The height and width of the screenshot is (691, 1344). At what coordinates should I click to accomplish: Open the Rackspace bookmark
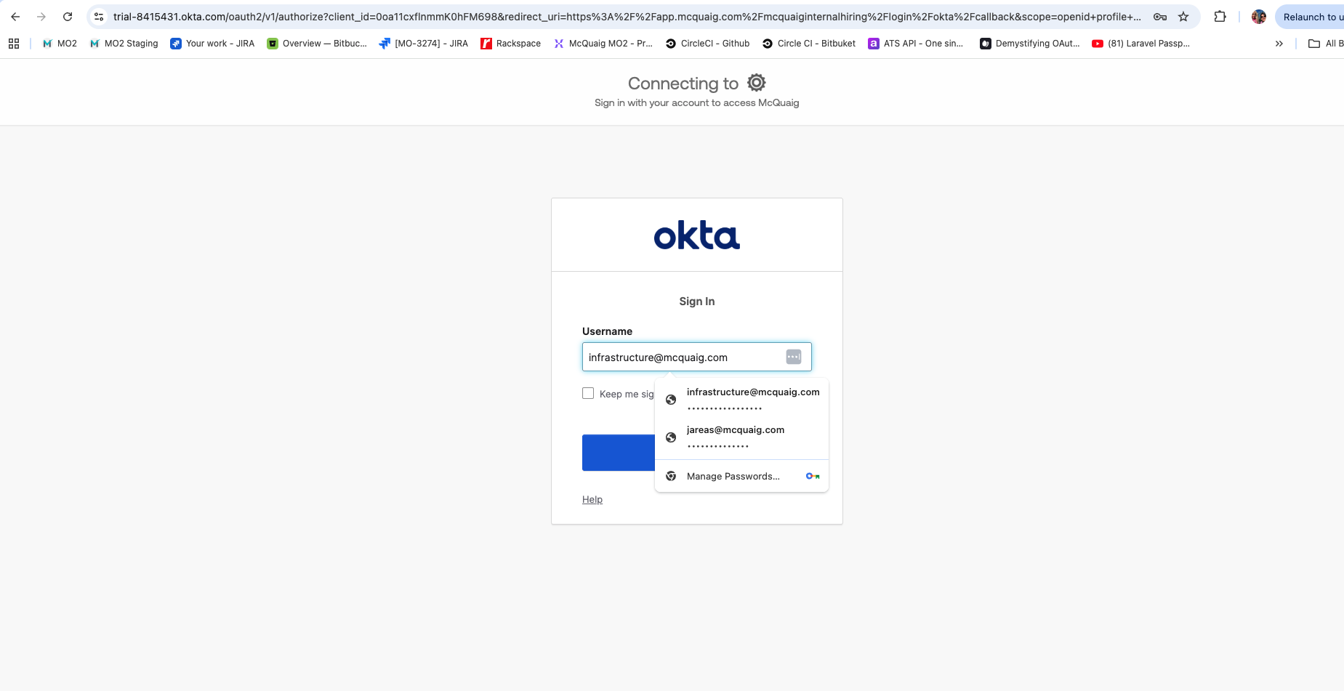[x=511, y=43]
